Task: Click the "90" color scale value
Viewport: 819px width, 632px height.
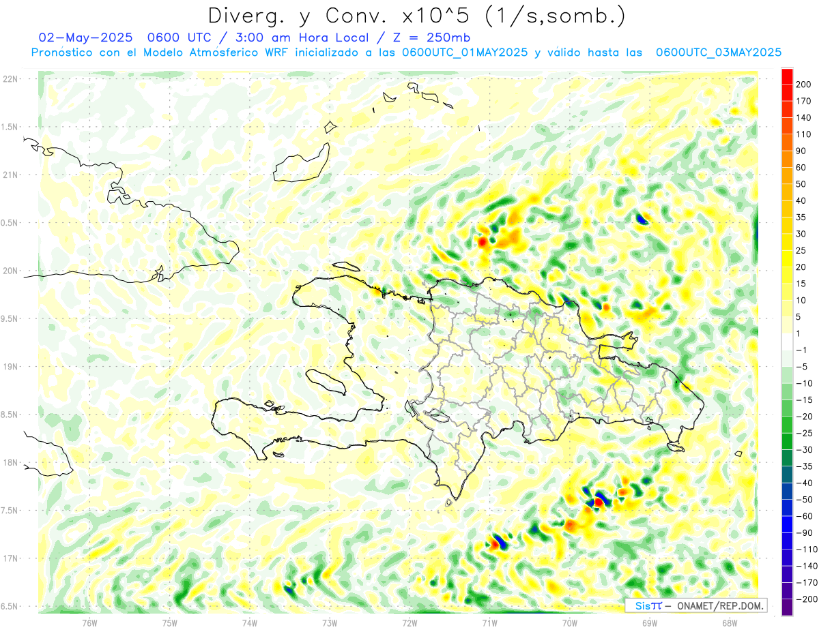Action: coord(801,151)
